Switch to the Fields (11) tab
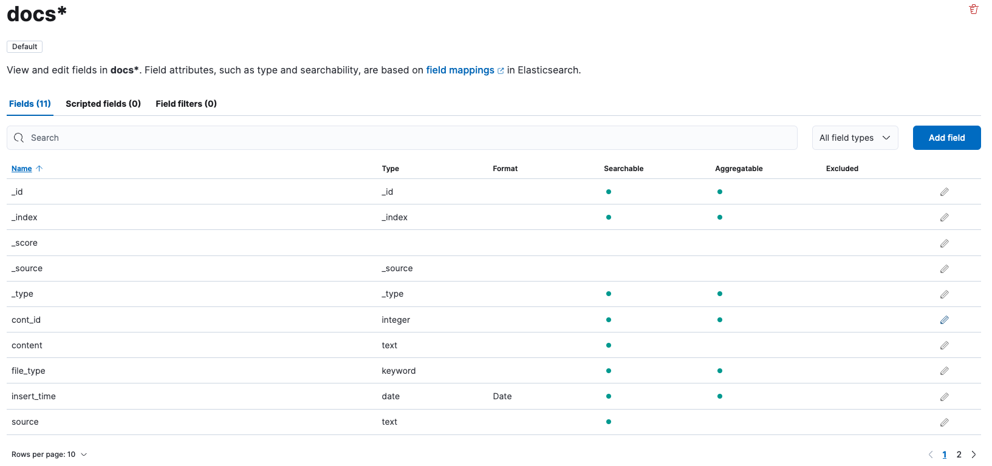The height and width of the screenshot is (466, 992). [30, 104]
